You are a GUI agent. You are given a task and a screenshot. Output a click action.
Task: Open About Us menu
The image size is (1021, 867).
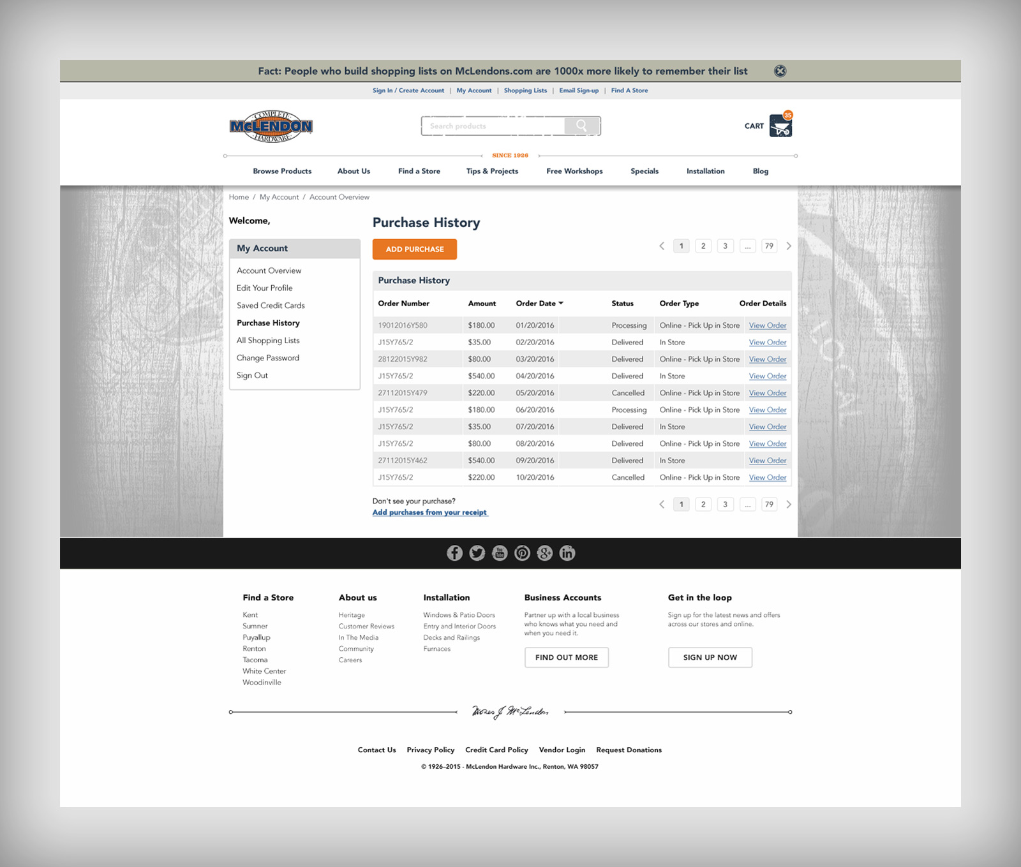[x=354, y=171]
